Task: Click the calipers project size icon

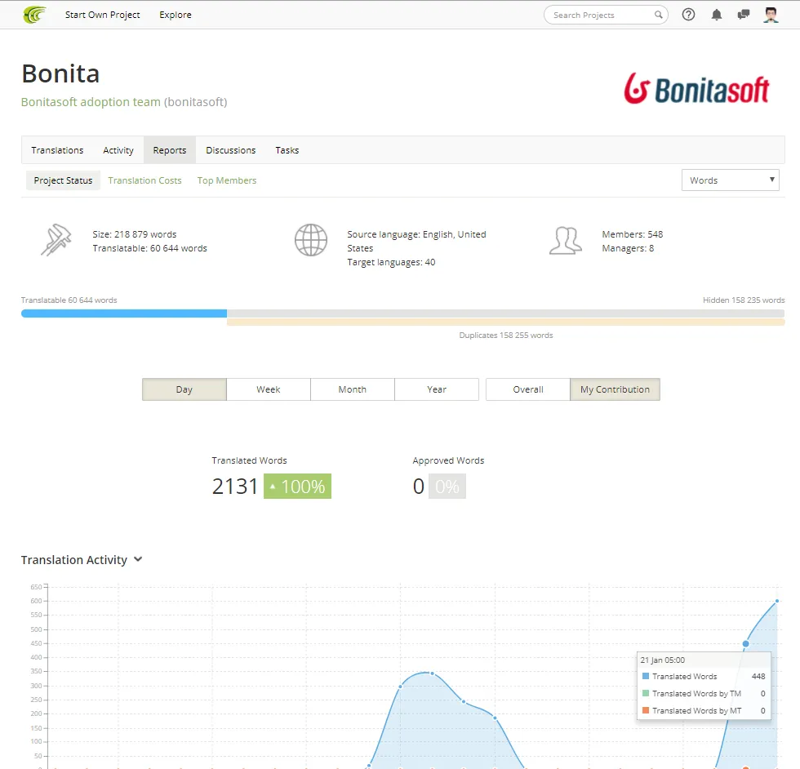Action: [56, 240]
